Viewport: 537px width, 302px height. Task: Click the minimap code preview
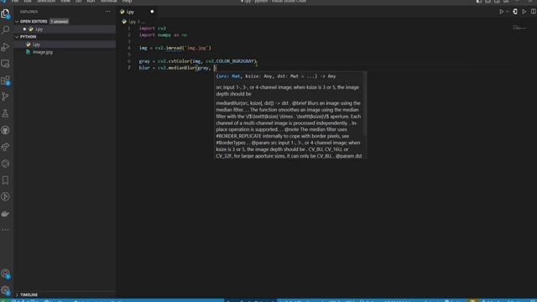pos(519,28)
